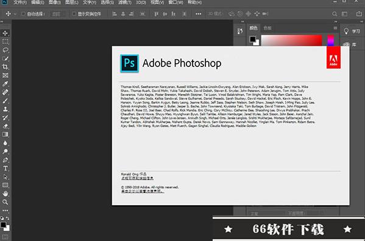Open the 窗口(W) menu
This screenshot has width=365, height=241.
(175, 2)
